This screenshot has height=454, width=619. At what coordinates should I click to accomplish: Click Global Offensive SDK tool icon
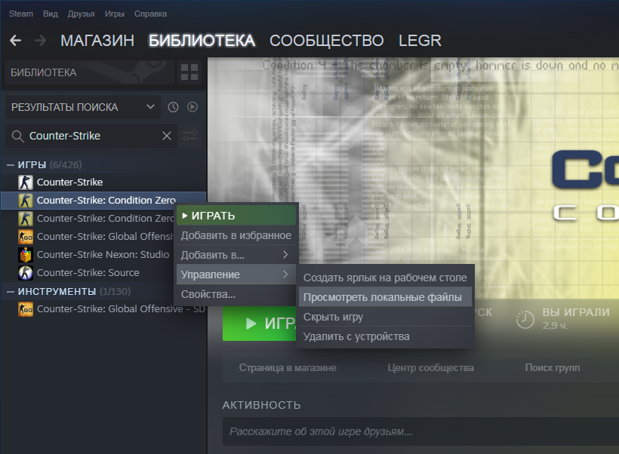(x=25, y=309)
